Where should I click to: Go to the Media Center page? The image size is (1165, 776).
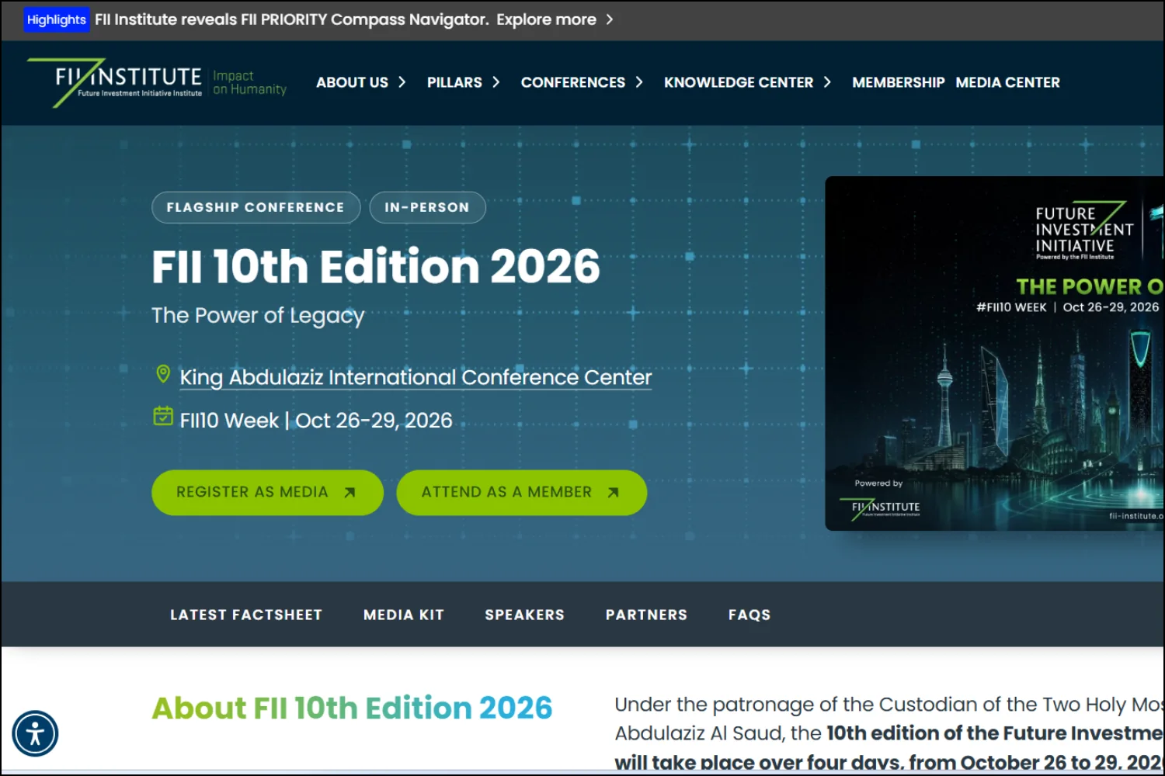click(x=1007, y=82)
